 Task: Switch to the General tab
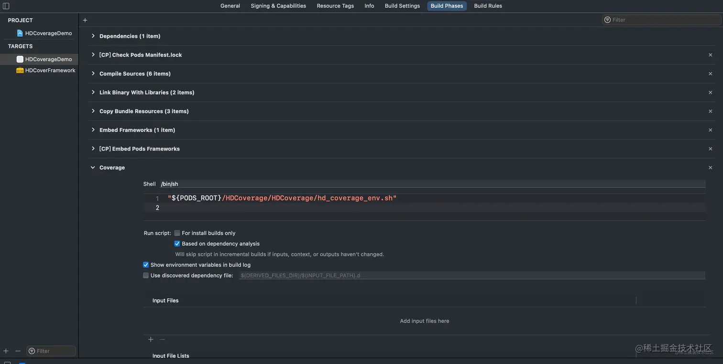point(230,6)
